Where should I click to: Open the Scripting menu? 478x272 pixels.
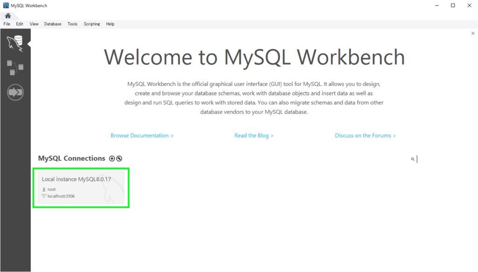pyautogui.click(x=92, y=24)
